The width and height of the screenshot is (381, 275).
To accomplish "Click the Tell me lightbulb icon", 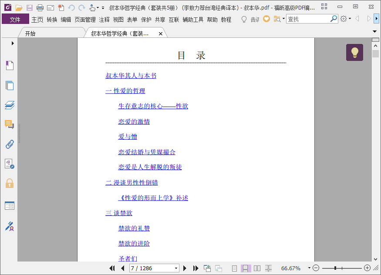I will point(244,19).
